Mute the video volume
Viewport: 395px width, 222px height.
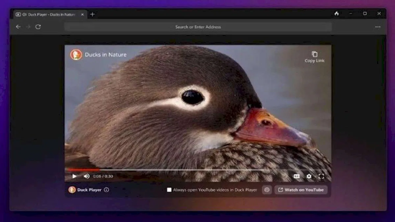click(x=87, y=176)
